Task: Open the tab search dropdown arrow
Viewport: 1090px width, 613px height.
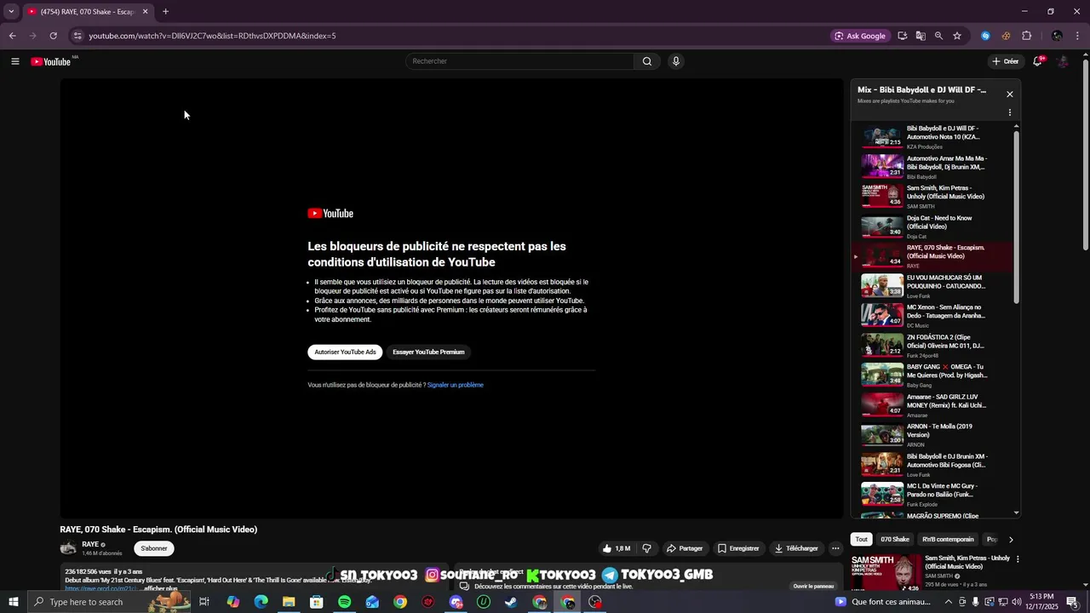Action: coord(11,12)
